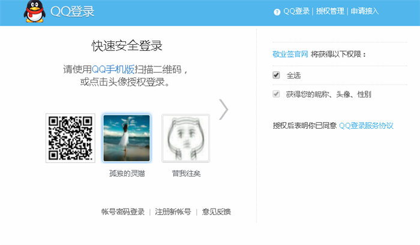
Task: Toggle the 获得您的昵称、头像、性别 permission checkbox
Action: (x=276, y=94)
